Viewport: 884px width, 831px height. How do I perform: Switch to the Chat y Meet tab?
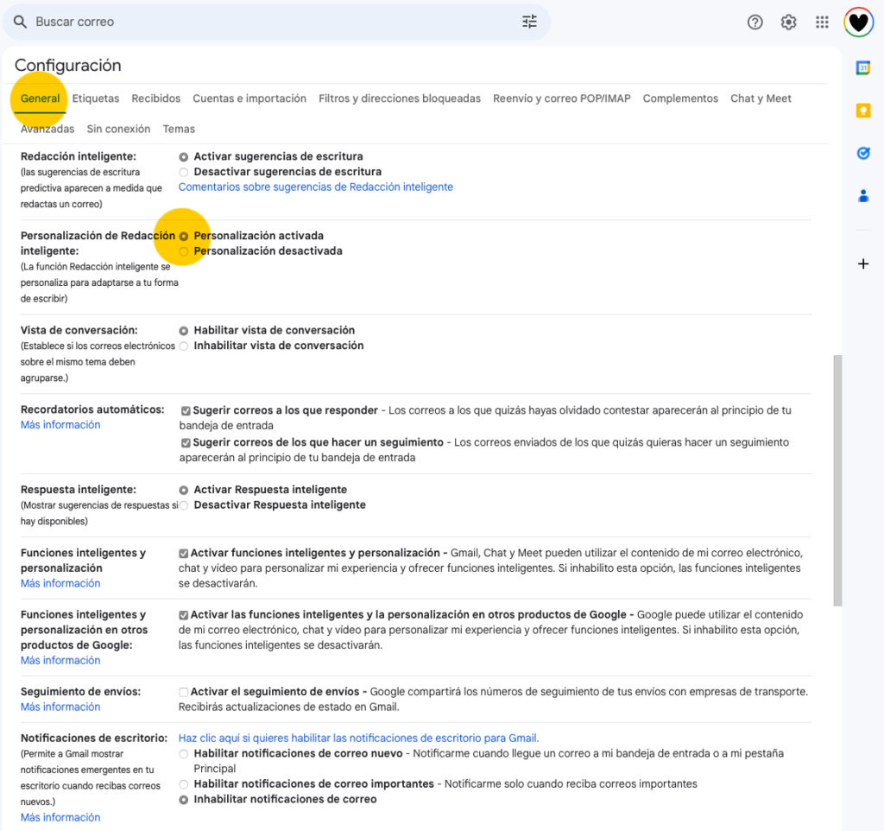click(761, 98)
